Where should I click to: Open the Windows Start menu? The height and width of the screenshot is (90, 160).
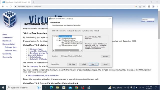click(3, 87)
